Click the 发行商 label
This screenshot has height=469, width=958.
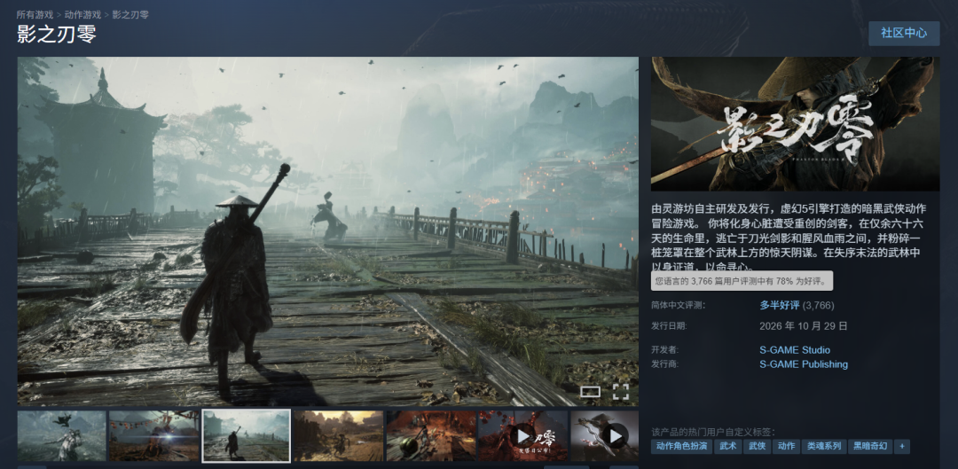point(664,364)
